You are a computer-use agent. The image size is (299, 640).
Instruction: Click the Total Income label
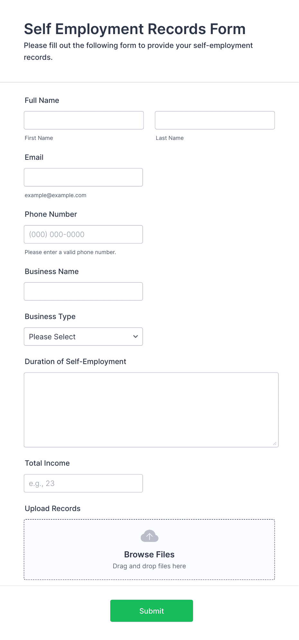[x=47, y=463]
